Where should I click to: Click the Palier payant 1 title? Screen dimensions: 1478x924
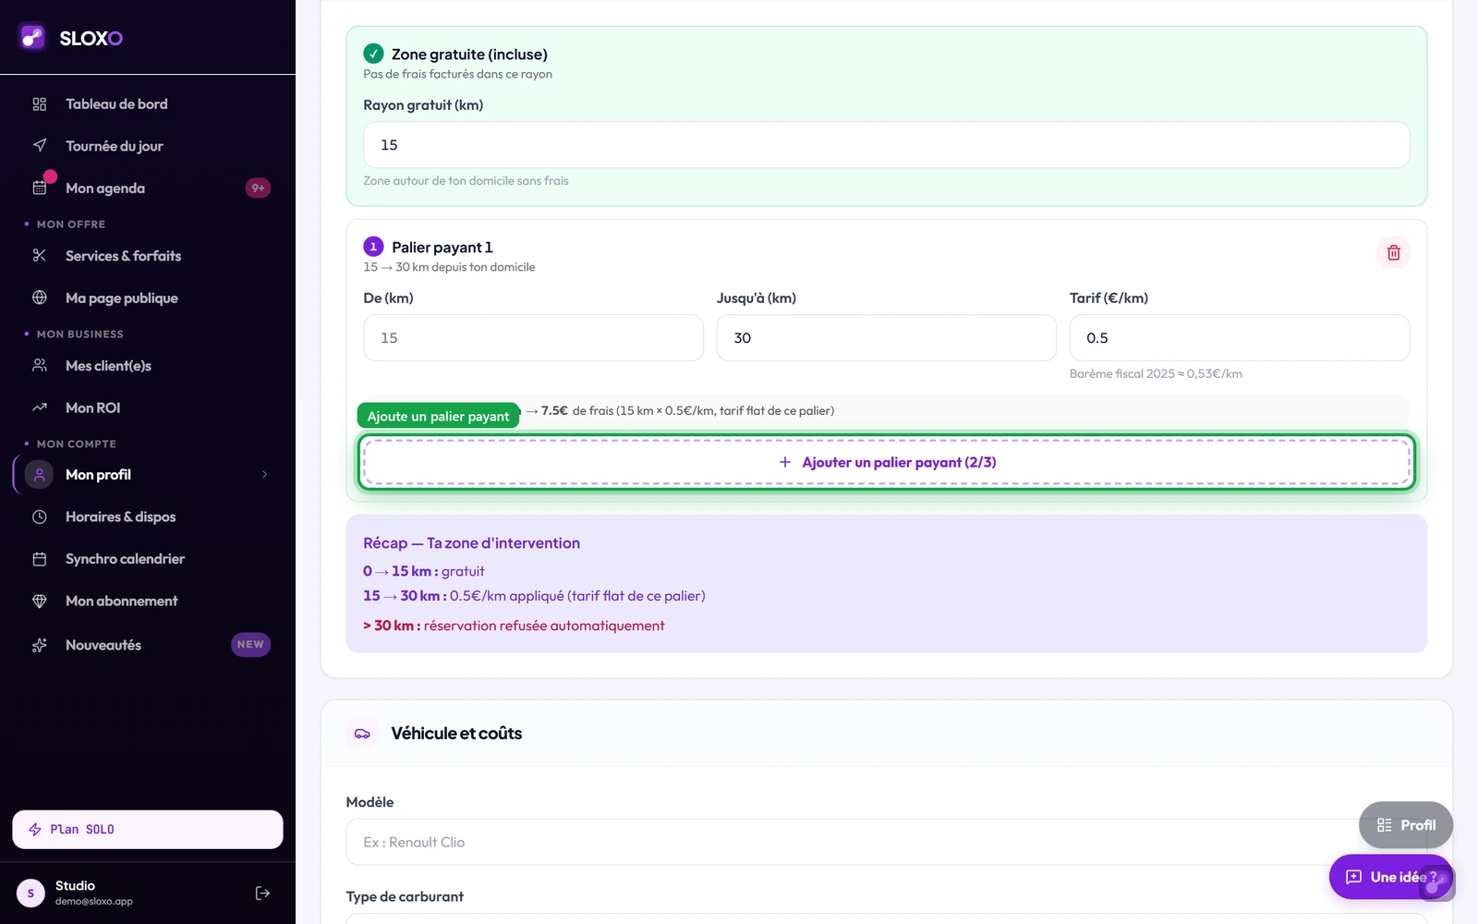442,247
